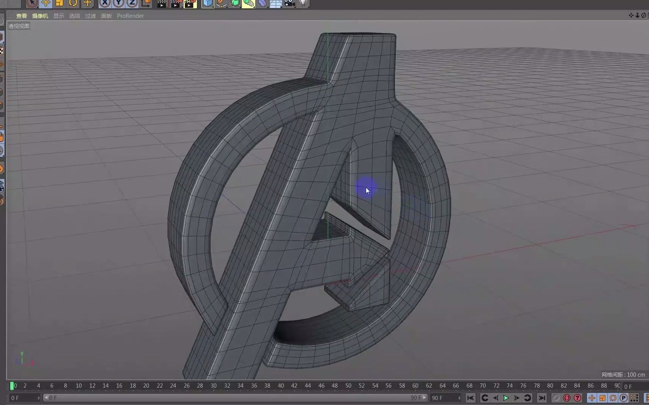Open the 摄像机 viewport menu
This screenshot has height=405, width=649.
(40, 16)
